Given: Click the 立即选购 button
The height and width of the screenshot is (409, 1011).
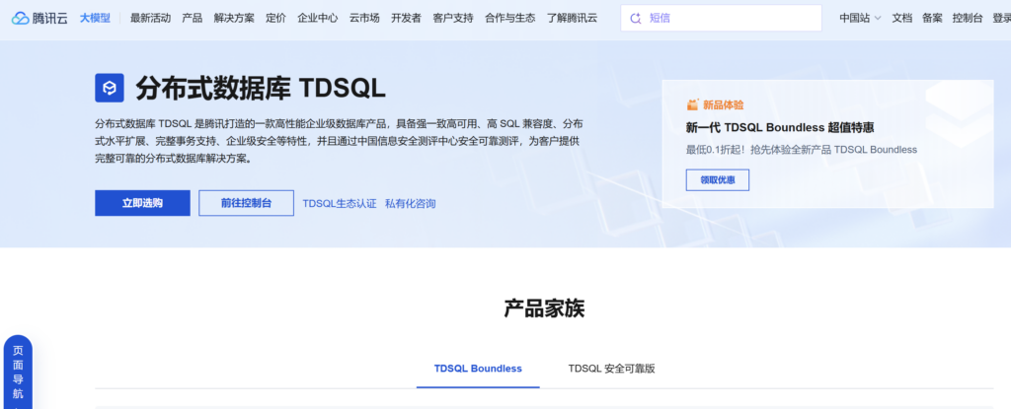Looking at the screenshot, I should pyautogui.click(x=142, y=203).
